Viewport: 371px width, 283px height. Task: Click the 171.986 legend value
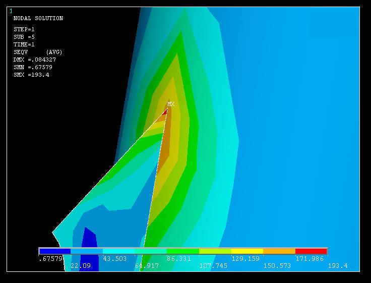pyautogui.click(x=310, y=259)
